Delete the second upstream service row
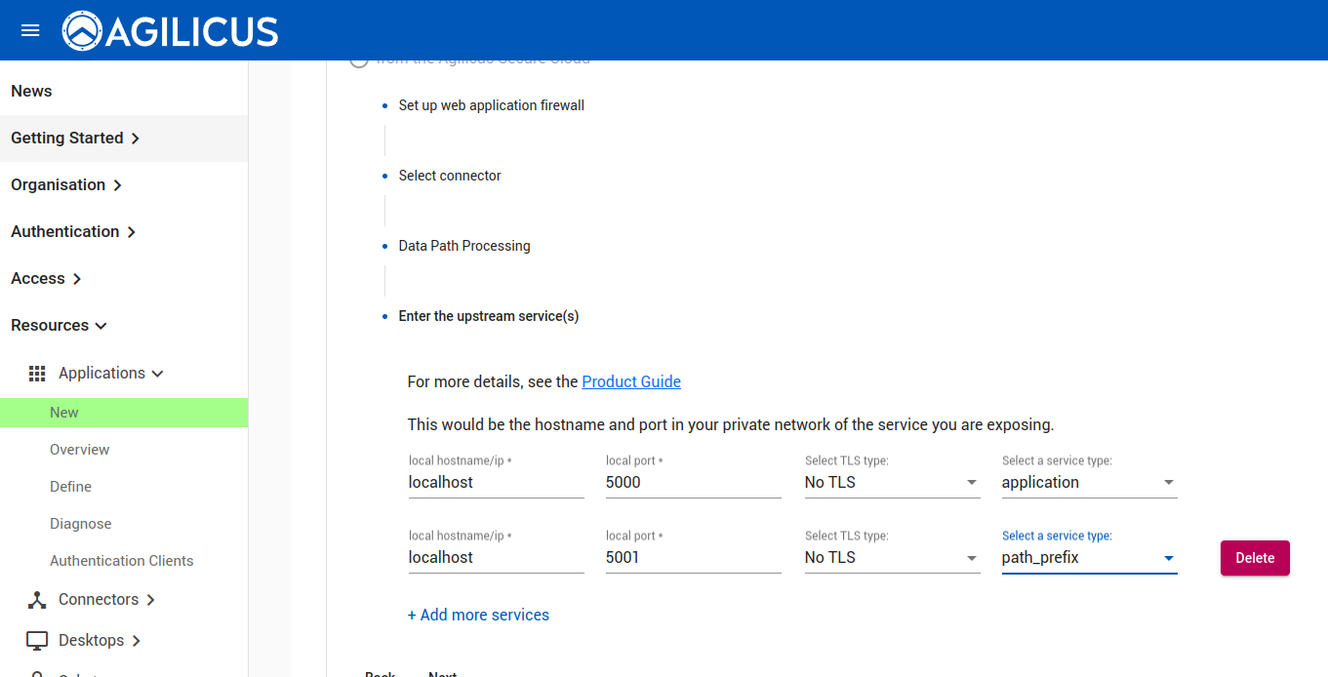 pyautogui.click(x=1255, y=558)
